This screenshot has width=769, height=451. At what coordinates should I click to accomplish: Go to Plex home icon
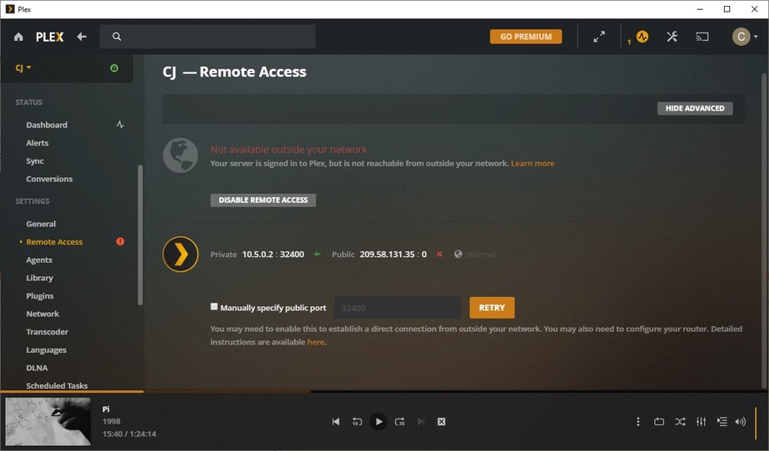[x=18, y=37]
